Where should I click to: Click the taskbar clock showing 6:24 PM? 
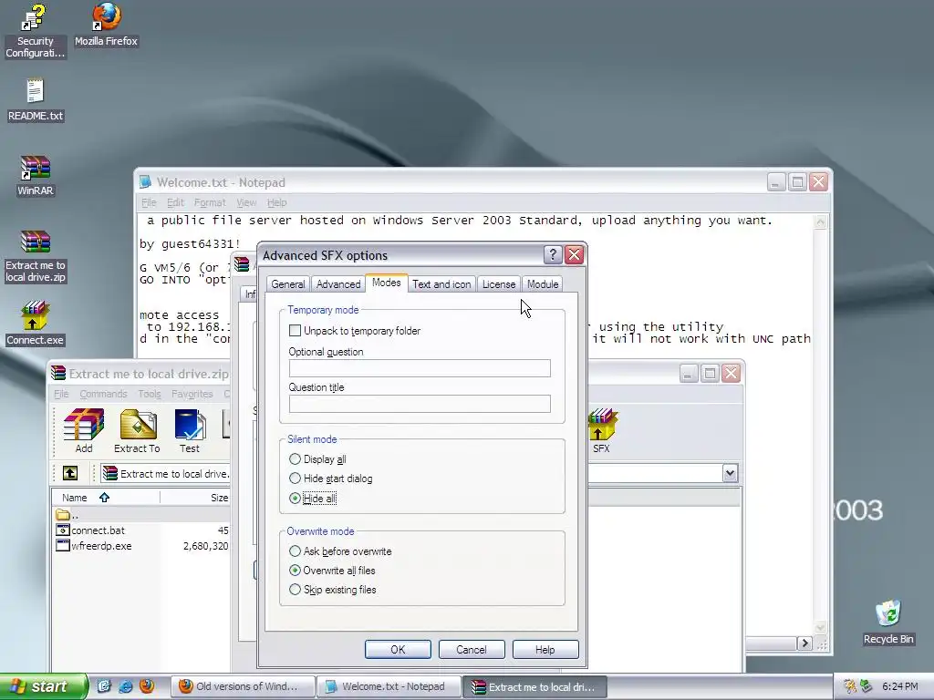899,686
